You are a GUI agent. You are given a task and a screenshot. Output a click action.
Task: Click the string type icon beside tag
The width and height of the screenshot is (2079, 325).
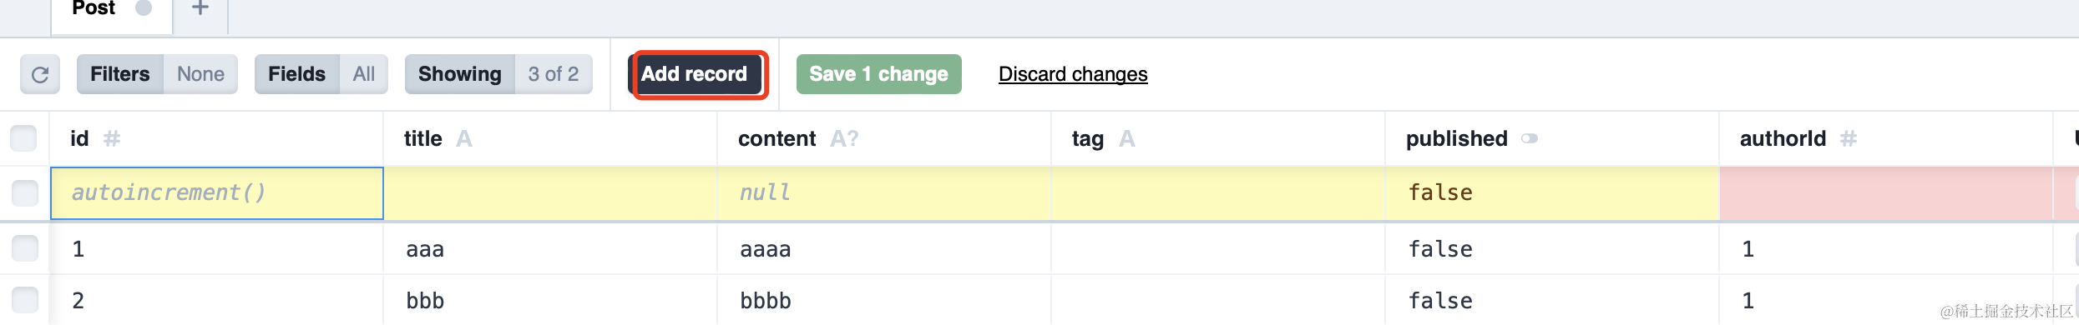click(1126, 139)
